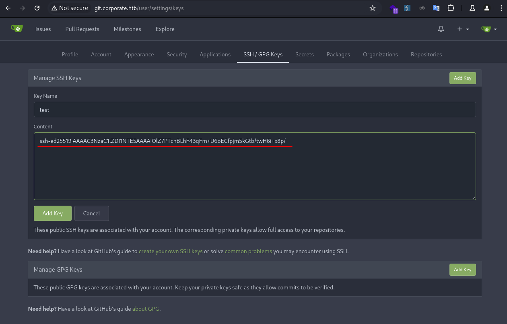Expand the user avatar dropdown menu
The width and height of the screenshot is (507, 324).
pyautogui.click(x=489, y=29)
